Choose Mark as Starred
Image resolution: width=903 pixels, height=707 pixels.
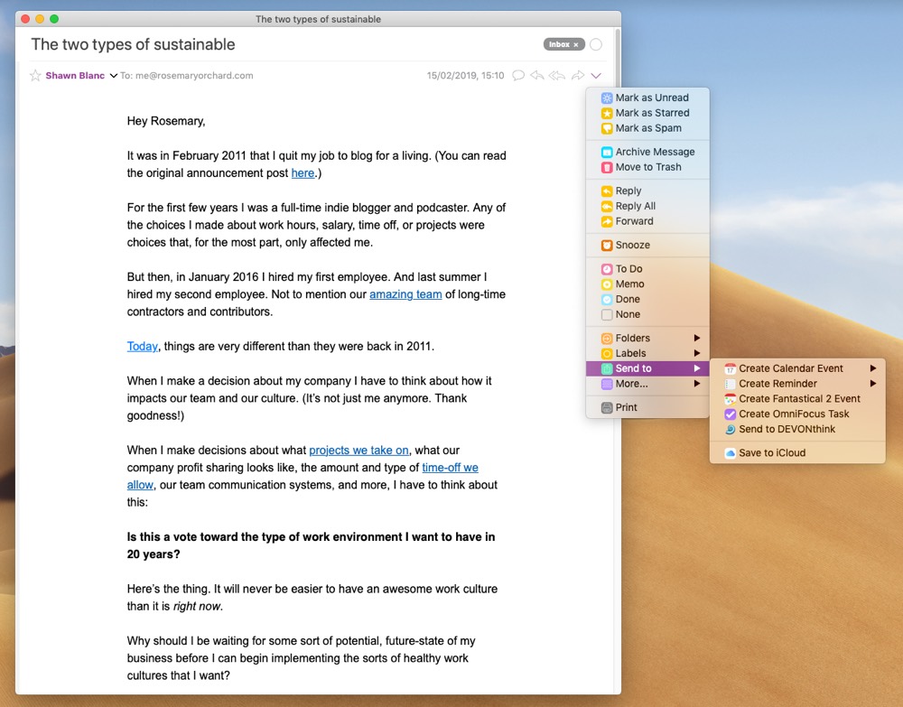[647, 113]
